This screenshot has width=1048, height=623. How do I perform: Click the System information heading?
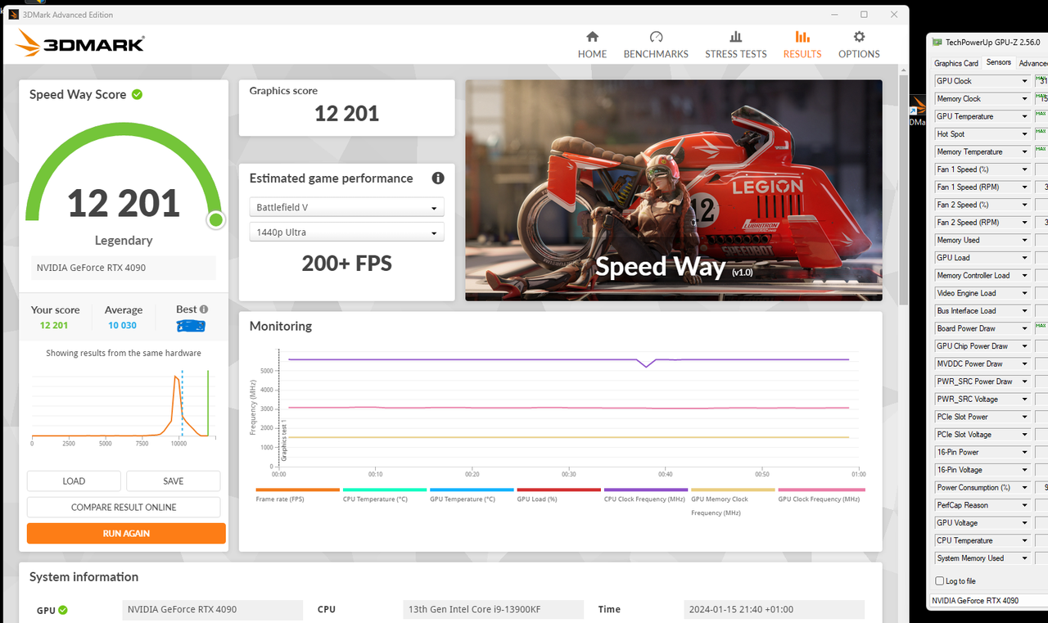coord(84,577)
